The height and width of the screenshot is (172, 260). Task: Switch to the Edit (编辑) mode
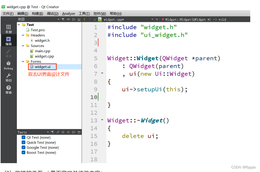(x=9, y=41)
